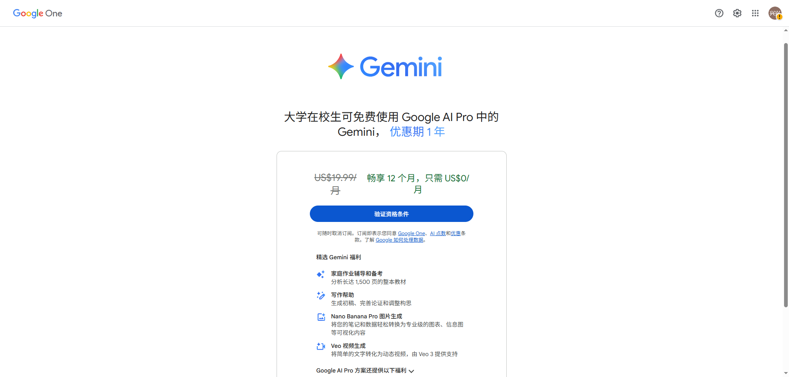The height and width of the screenshot is (377, 789).
Task: Click the 验证资格条件 blue button
Action: [392, 214]
